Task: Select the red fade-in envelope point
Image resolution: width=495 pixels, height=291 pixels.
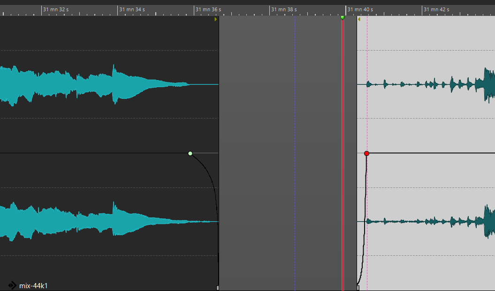Action: (366, 153)
